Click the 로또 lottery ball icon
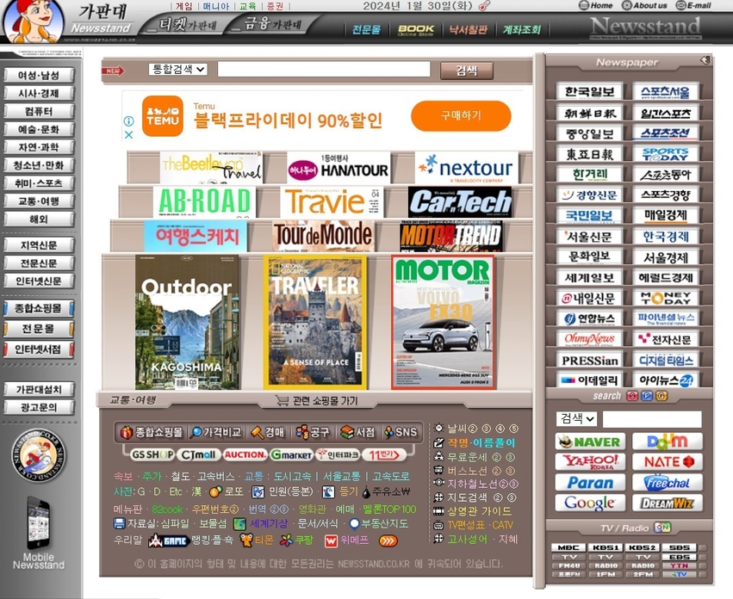The image size is (733, 599). [x=215, y=491]
